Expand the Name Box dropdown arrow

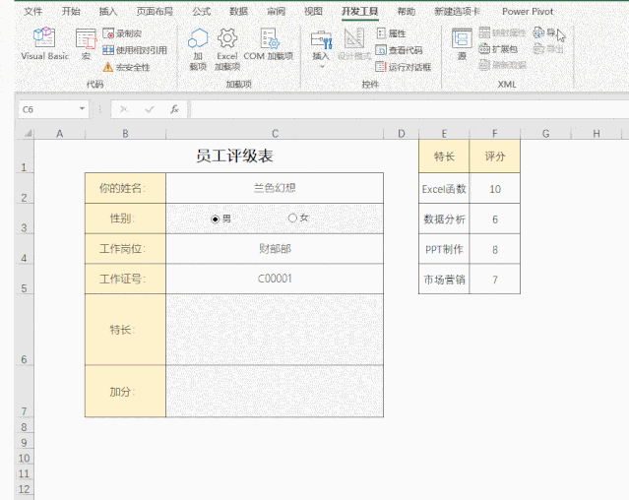83,109
